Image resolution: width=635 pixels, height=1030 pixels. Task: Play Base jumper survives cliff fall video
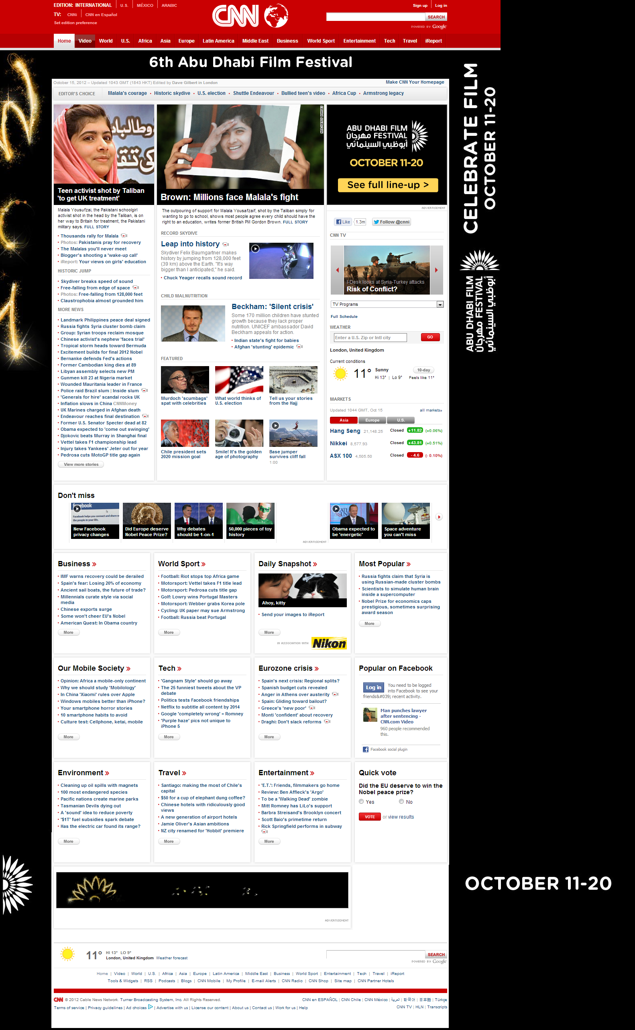pyautogui.click(x=293, y=433)
